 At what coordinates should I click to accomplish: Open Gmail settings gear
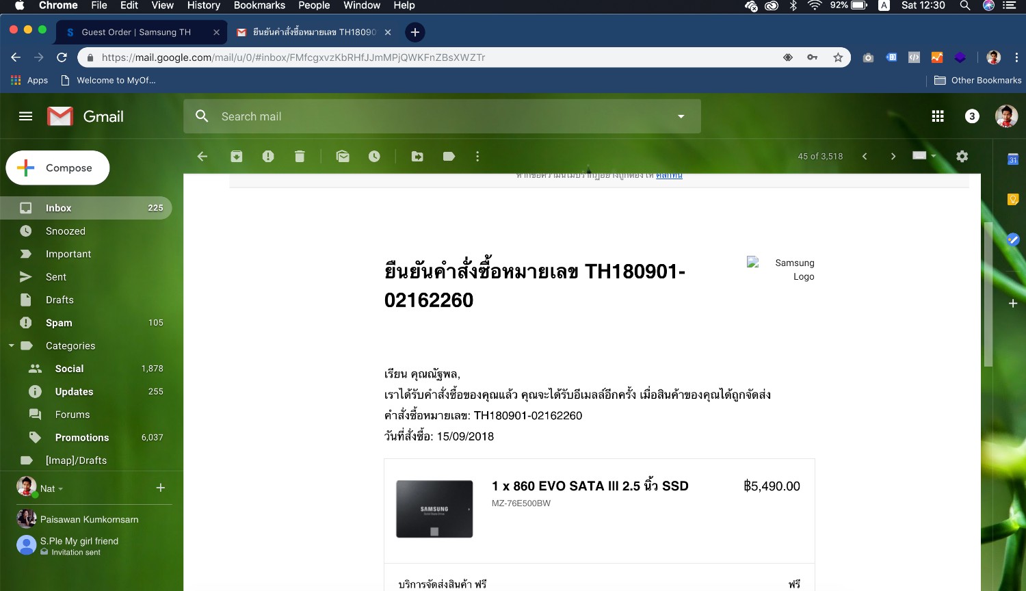[962, 157]
